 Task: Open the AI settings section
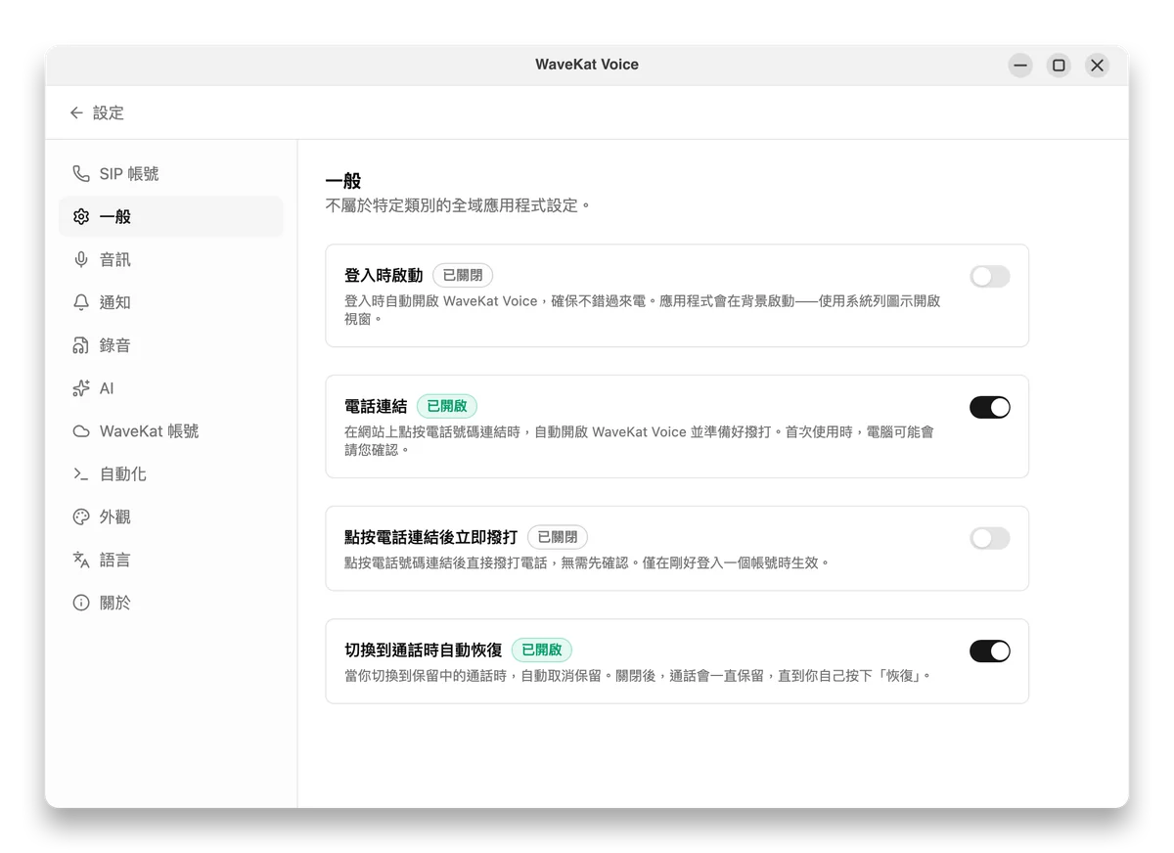pyautogui.click(x=171, y=388)
